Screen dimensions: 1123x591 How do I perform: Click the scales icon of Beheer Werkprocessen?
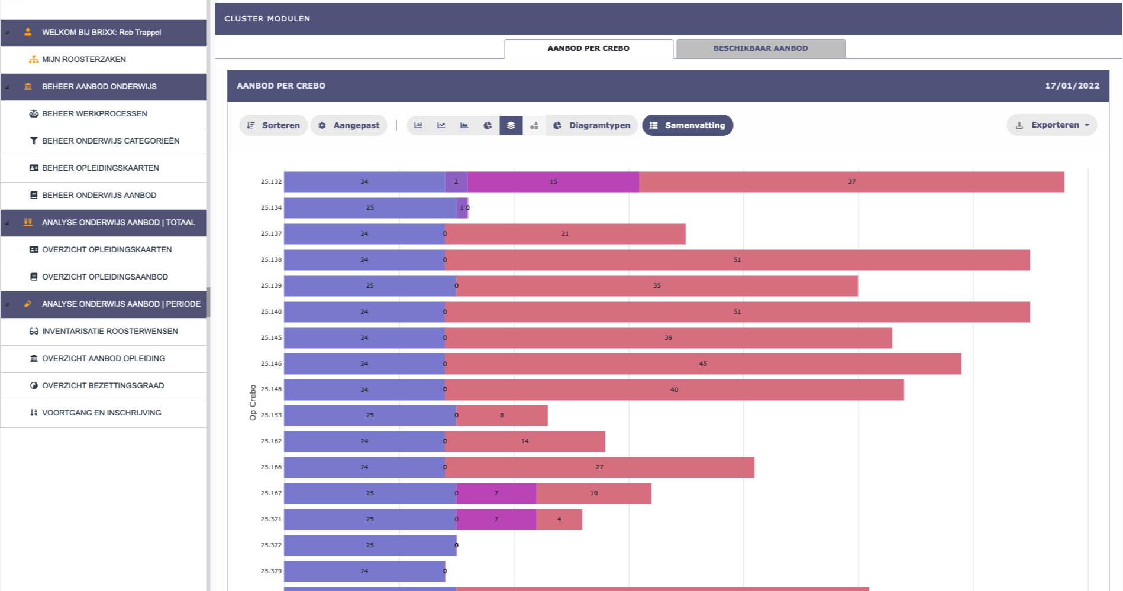pos(34,113)
